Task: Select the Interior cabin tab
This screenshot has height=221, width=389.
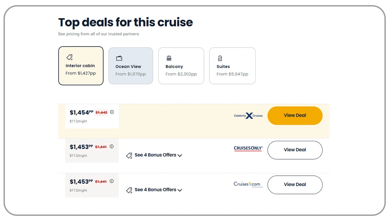Action: click(x=81, y=66)
